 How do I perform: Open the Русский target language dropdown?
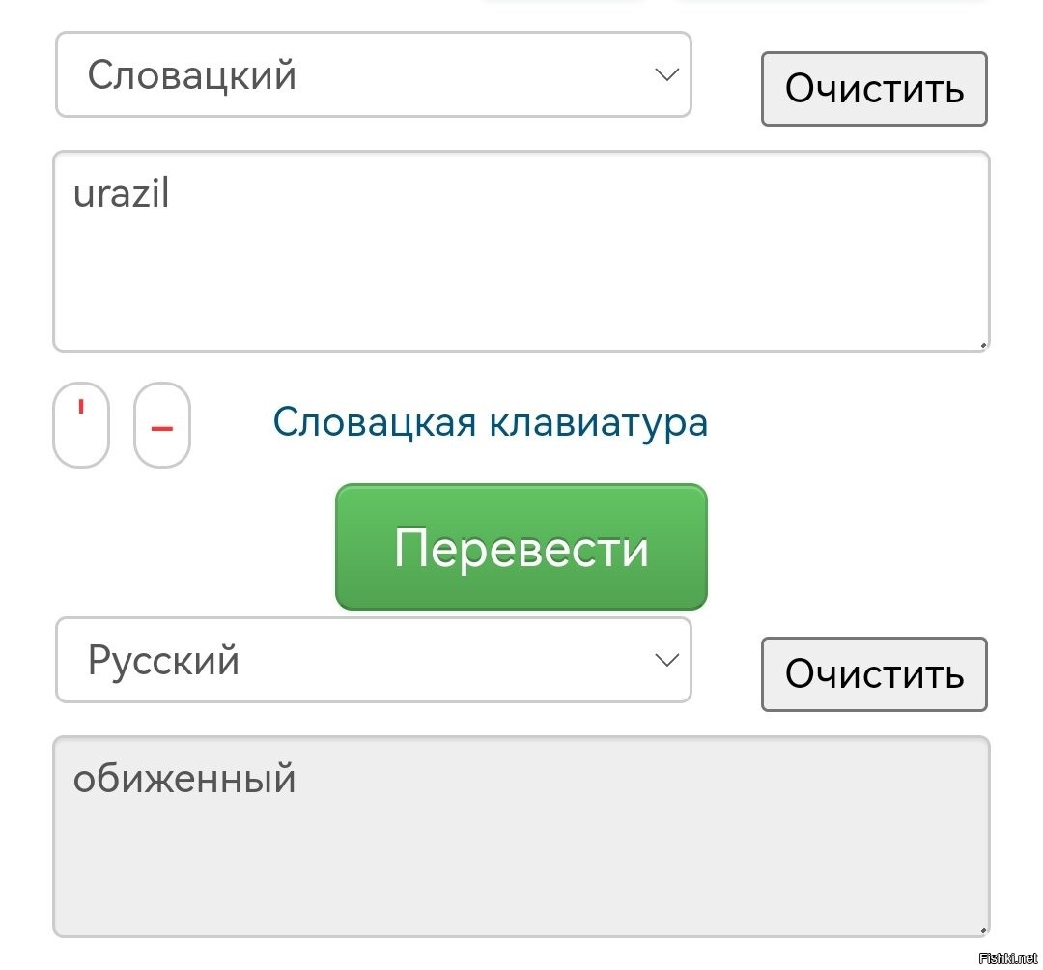pyautogui.click(x=373, y=660)
